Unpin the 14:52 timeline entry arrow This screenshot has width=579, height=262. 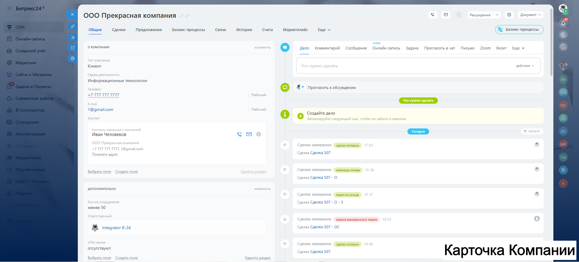click(x=285, y=219)
